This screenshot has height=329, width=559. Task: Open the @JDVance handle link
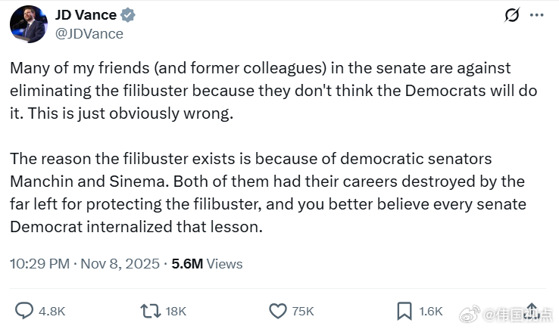tap(89, 33)
